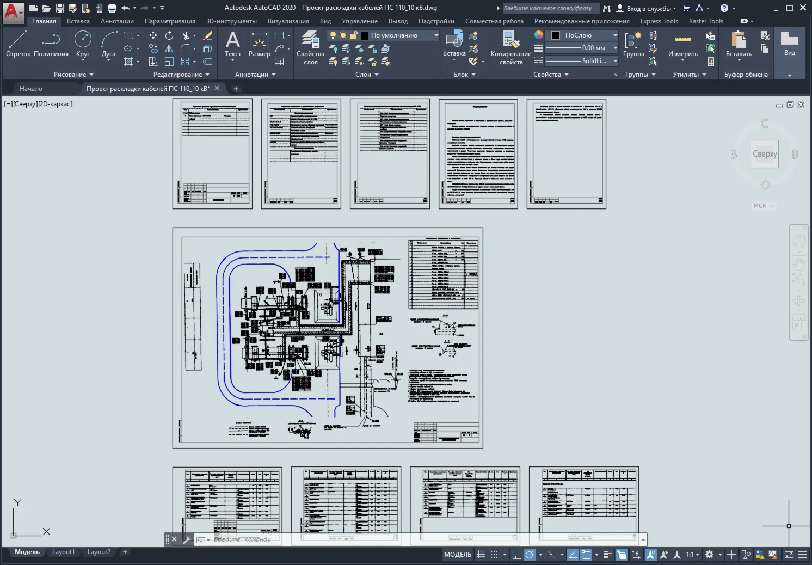Open the Аннотации ribbon tab
The width and height of the screenshot is (812, 565).
[x=117, y=21]
